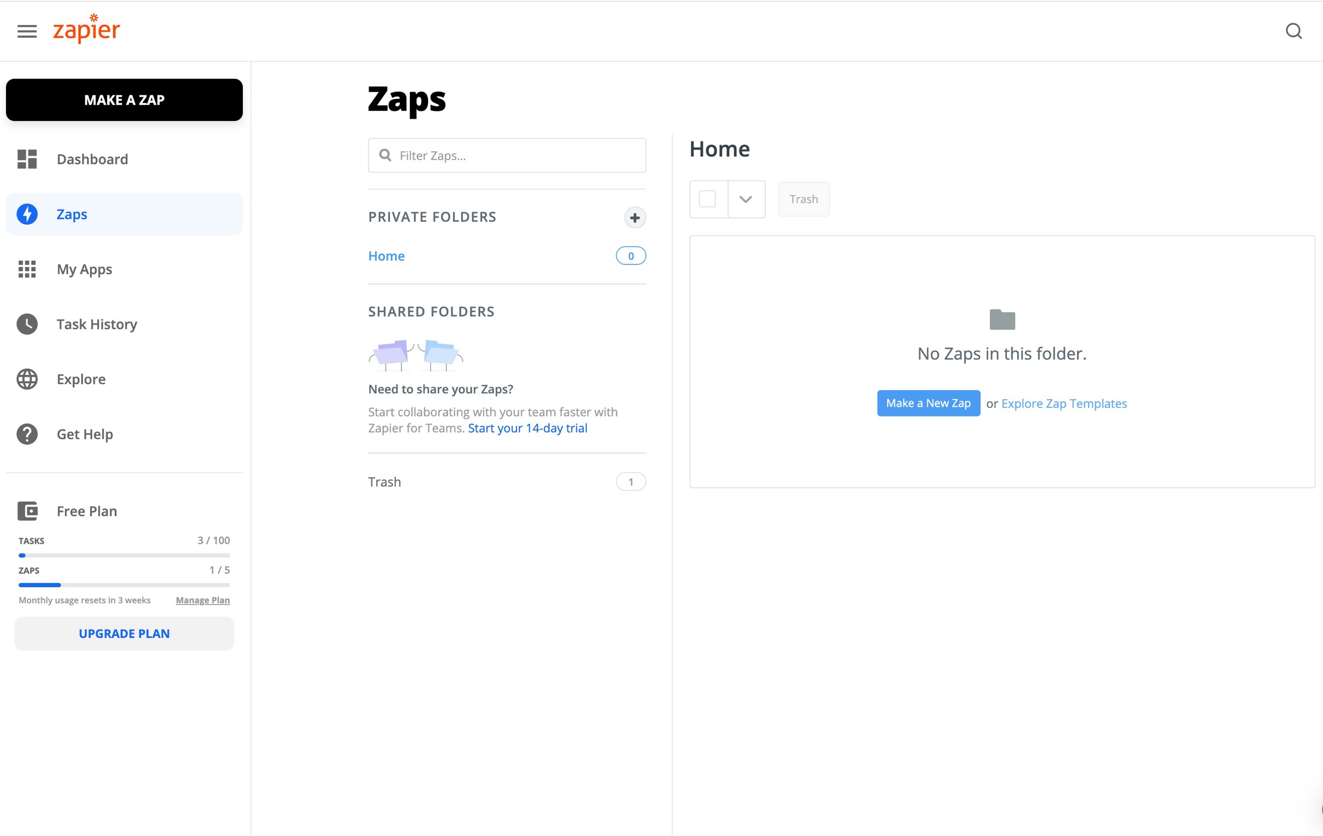
Task: Open the hamburger navigation menu
Action: coord(26,31)
